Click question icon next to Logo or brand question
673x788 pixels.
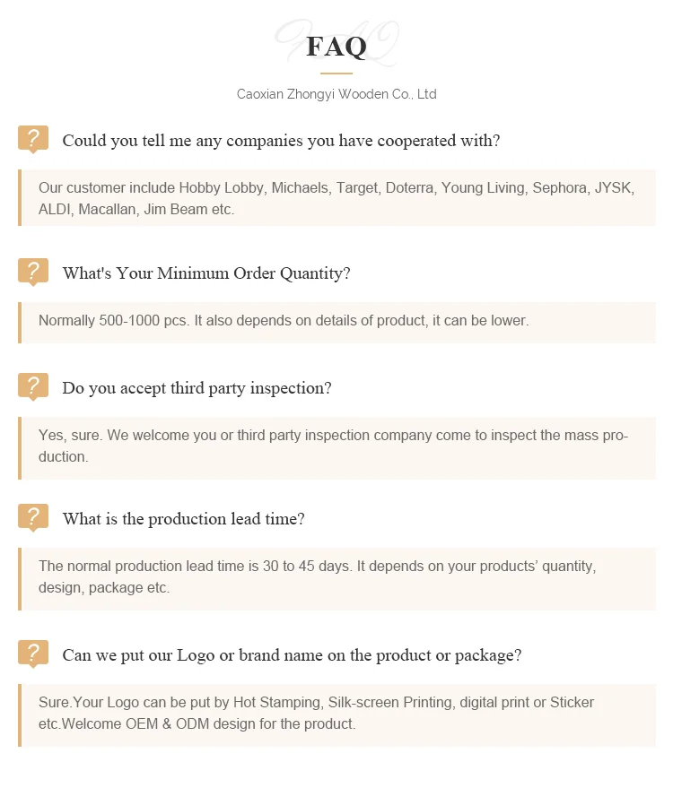(33, 654)
